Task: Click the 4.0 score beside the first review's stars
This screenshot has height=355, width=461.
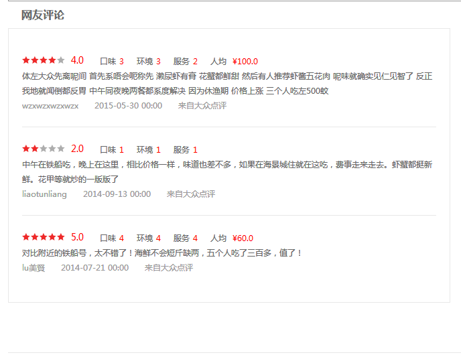Action: click(77, 60)
